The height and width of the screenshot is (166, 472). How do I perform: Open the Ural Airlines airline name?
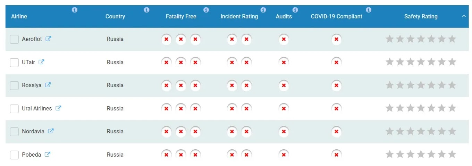(x=37, y=108)
